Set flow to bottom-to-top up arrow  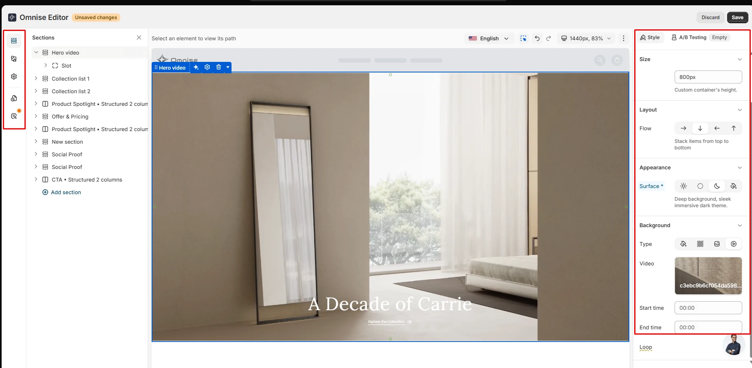(x=734, y=128)
